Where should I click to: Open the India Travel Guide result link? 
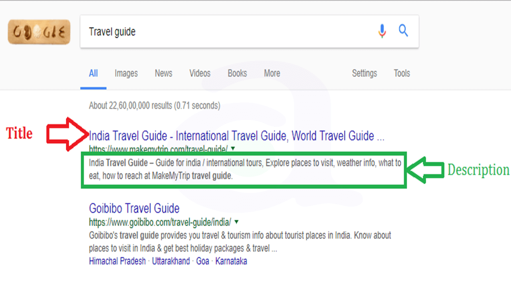pyautogui.click(x=236, y=136)
